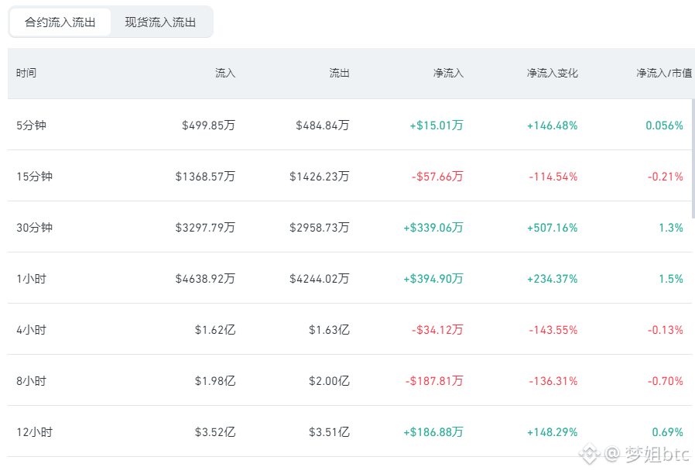Click the -$187.81万 net inflow value

434,381
